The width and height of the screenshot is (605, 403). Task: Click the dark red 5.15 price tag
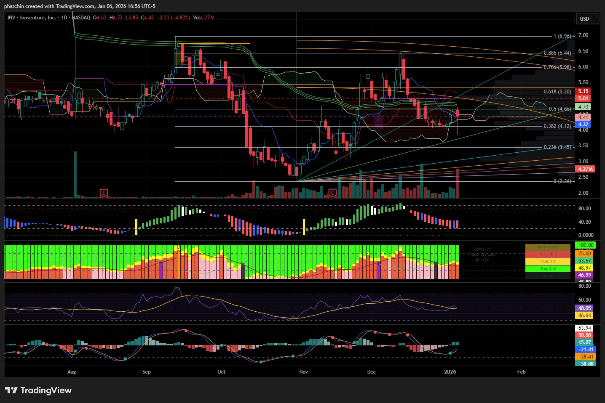583,91
